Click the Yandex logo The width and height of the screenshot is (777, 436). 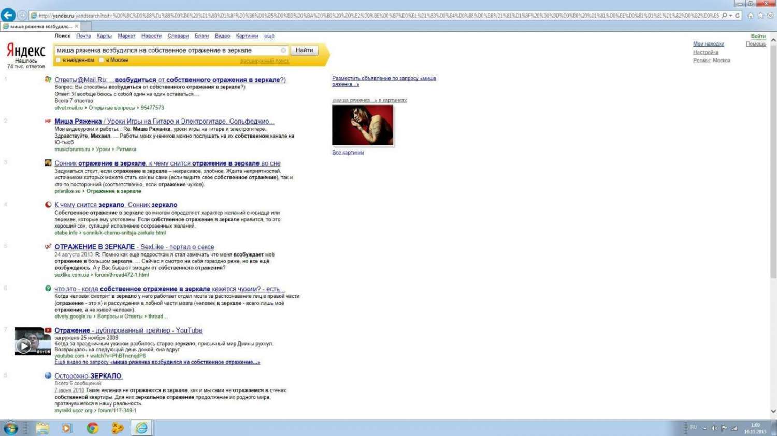coord(26,50)
